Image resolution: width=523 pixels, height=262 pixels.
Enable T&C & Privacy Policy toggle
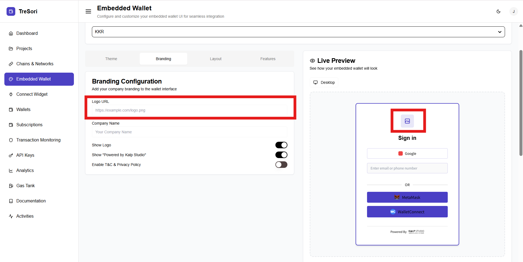pos(281,165)
